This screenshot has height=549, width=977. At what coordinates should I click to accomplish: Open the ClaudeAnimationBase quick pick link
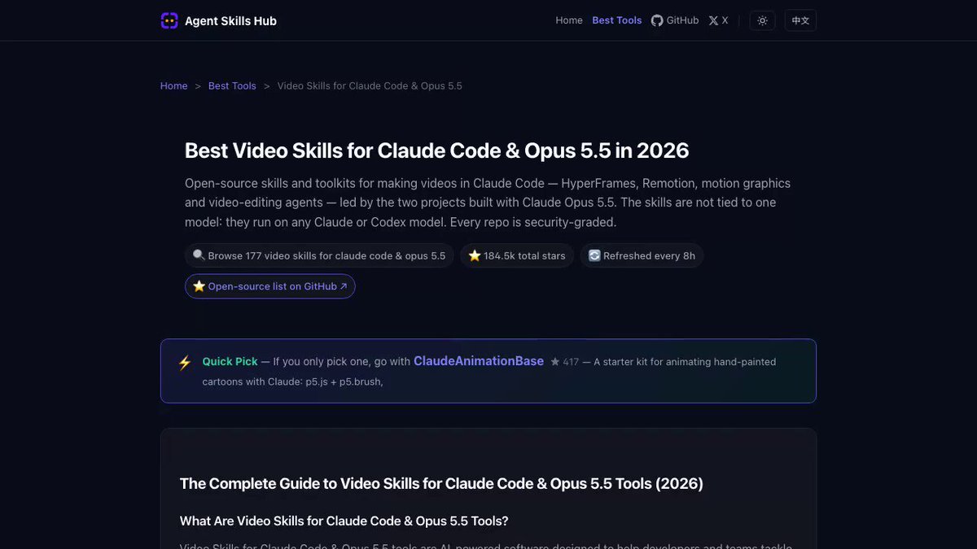479,361
